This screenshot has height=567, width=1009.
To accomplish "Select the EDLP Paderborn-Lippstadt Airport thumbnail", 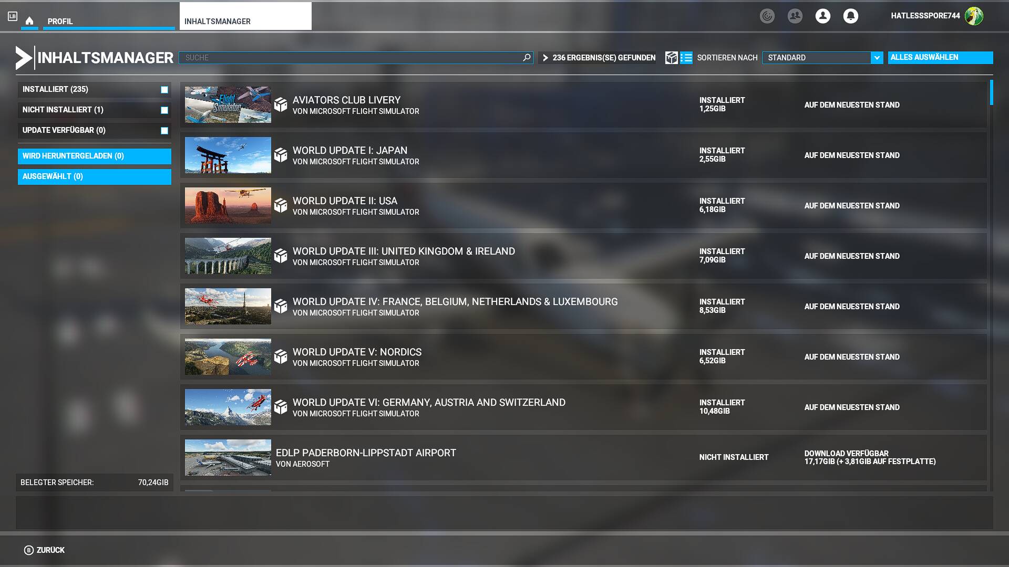I will [x=228, y=457].
